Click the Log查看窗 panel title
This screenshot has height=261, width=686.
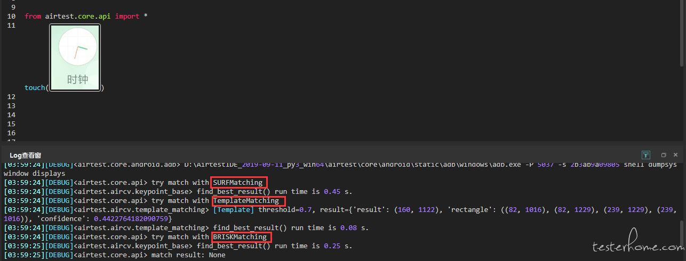tap(26, 155)
